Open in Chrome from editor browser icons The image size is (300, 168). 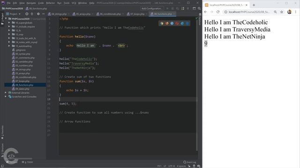point(162,23)
